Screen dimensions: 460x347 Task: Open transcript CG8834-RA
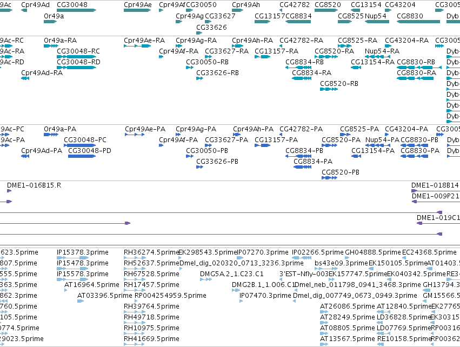coord(311,73)
